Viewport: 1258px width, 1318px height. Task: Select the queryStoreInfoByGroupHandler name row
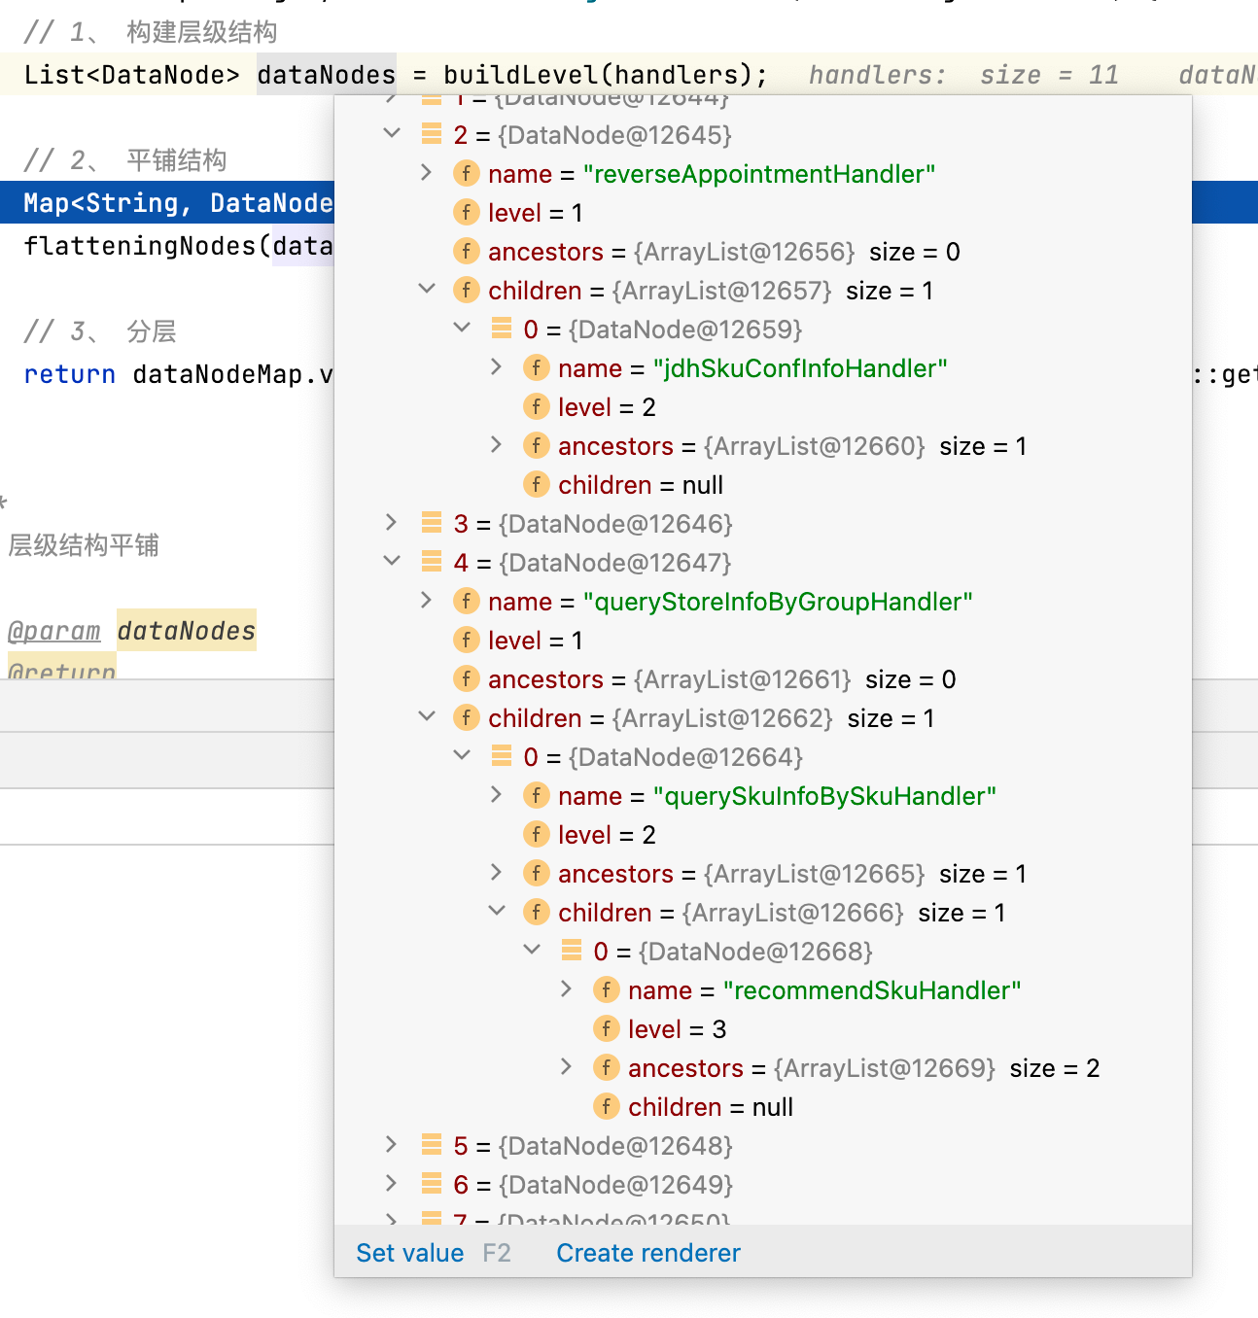763,602
